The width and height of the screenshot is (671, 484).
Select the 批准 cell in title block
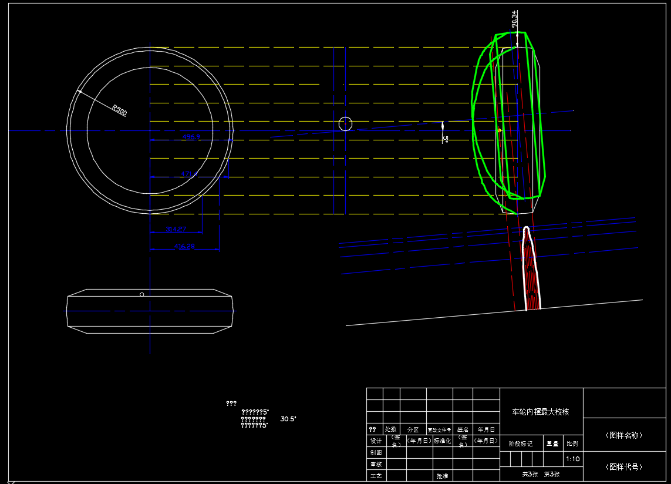441,476
